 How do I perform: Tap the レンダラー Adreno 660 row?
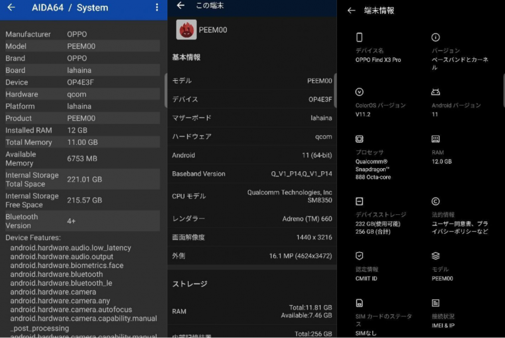[252, 219]
